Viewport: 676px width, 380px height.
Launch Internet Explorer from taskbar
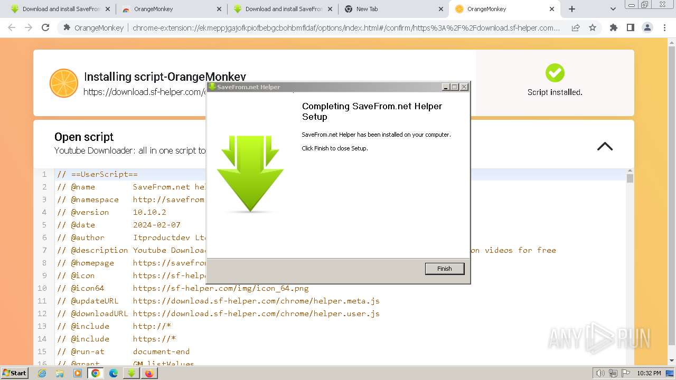pos(42,373)
